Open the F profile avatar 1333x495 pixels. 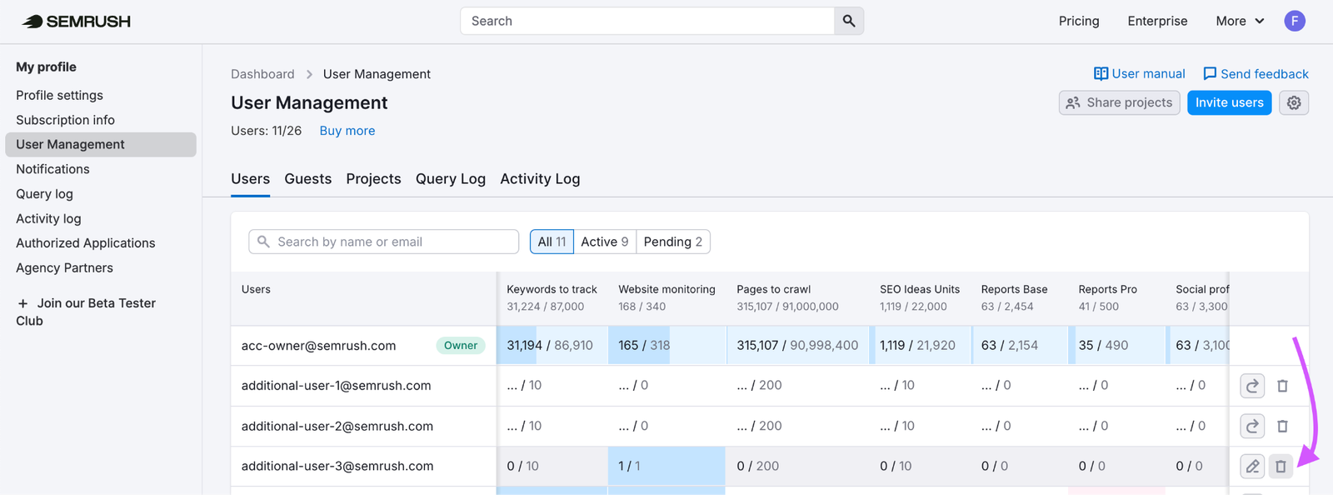click(x=1295, y=21)
